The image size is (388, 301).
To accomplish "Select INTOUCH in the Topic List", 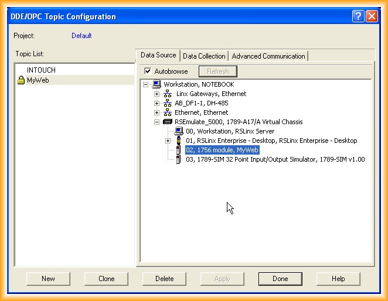I will (41, 70).
